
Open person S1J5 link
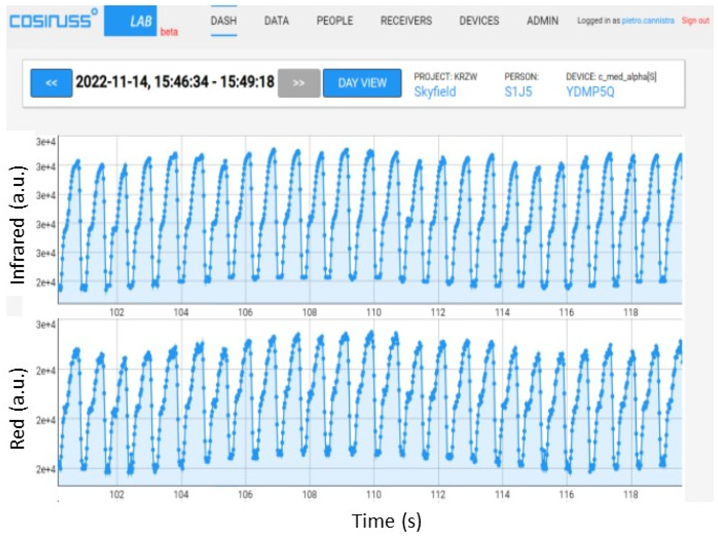tap(518, 91)
